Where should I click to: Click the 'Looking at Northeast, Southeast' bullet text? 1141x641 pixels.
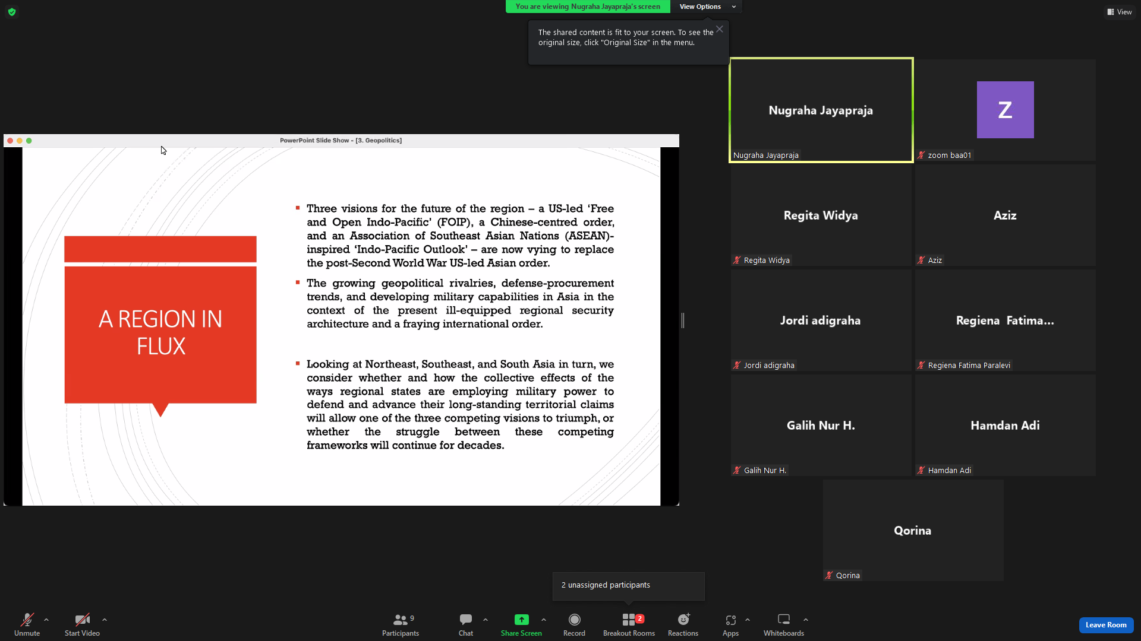coord(460,405)
